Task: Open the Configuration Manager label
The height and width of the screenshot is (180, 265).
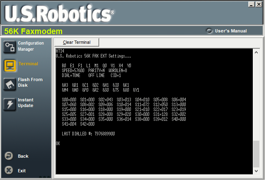Action: [x=31, y=46]
